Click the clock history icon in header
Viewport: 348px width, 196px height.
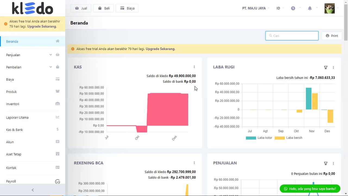pyautogui.click(x=293, y=8)
